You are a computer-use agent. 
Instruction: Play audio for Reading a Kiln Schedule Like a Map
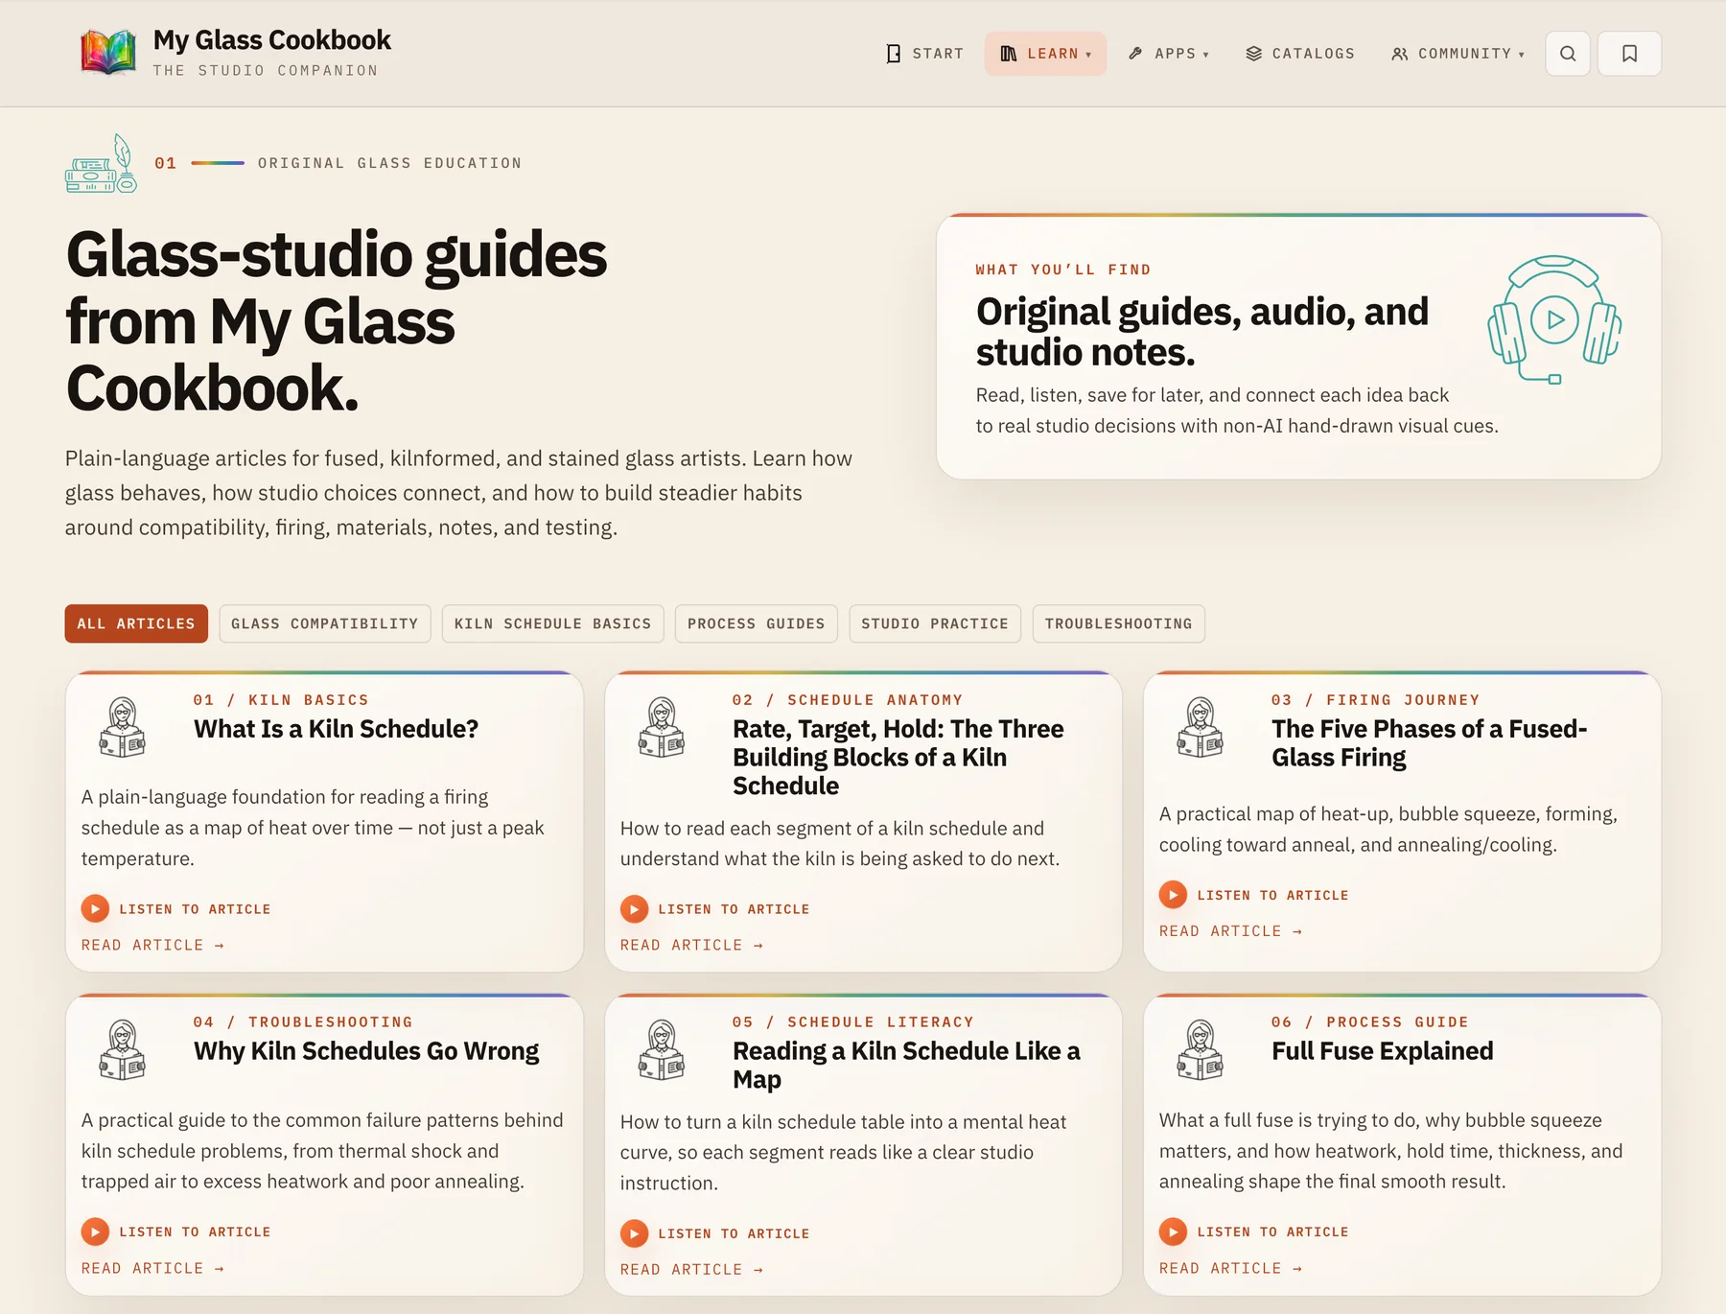634,1233
